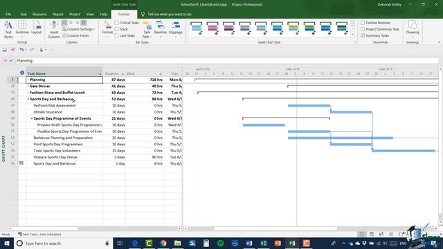Open Microsoft Edge from taskbar
The height and width of the screenshot is (249, 443).
[134, 243]
